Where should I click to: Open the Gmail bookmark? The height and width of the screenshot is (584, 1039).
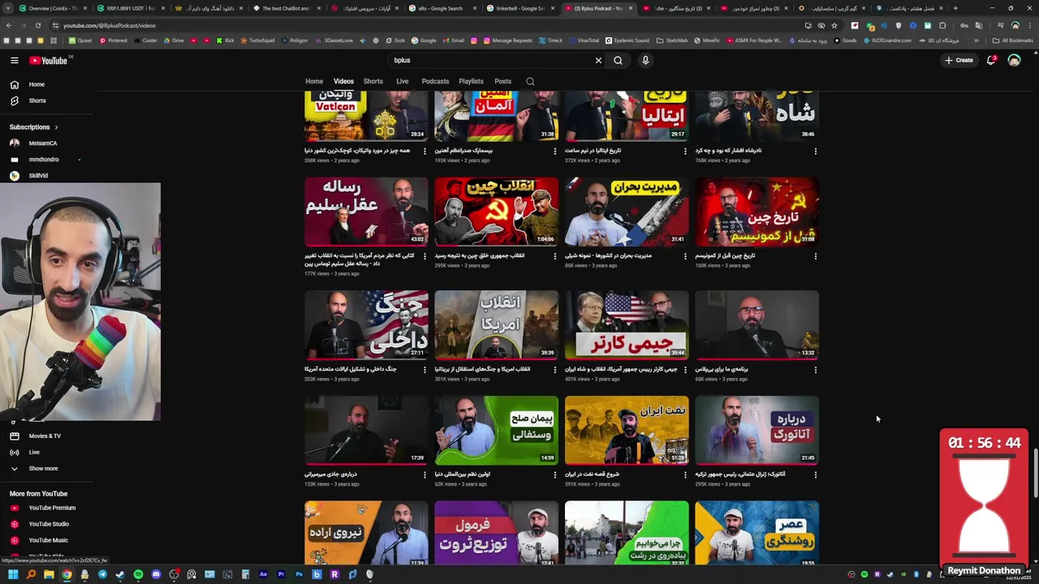[x=453, y=40]
